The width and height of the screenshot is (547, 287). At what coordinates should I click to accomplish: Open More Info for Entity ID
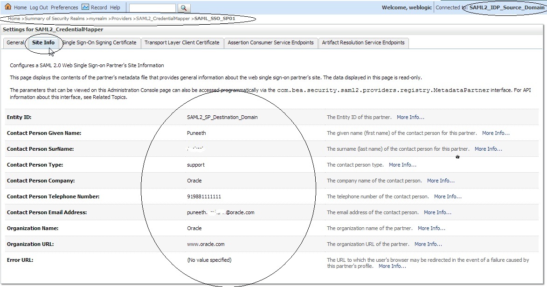pos(410,117)
